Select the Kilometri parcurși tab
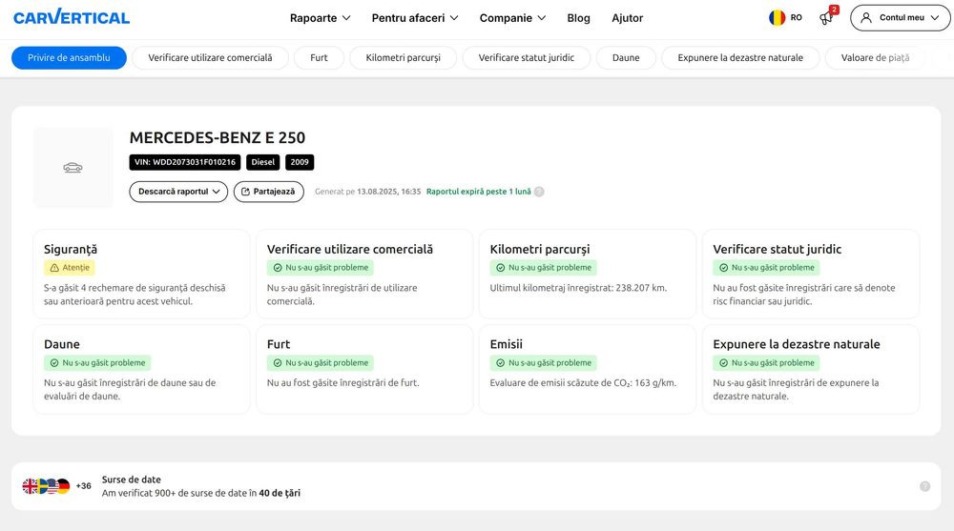This screenshot has height=531, width=954. 403,58
